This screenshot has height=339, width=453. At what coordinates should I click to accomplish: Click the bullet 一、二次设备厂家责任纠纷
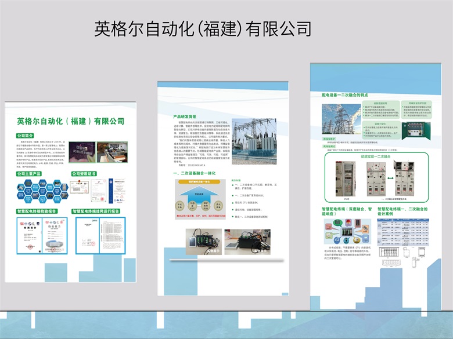[248, 195]
